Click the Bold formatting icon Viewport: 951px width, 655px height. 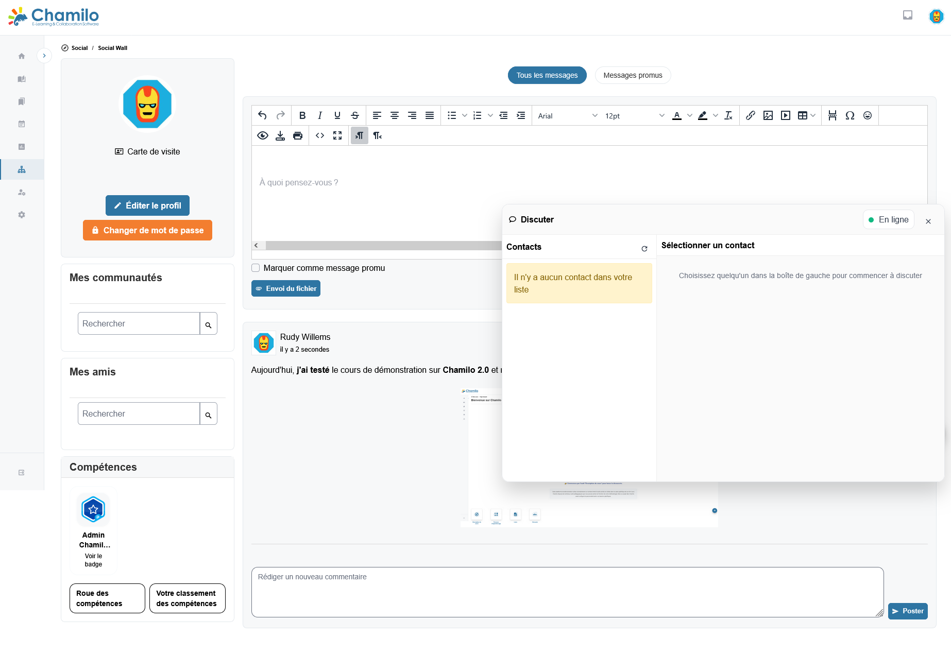[302, 115]
